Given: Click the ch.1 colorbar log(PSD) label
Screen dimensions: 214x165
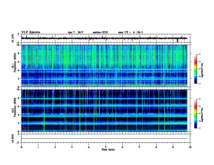Looking at the screenshot, I should pyautogui.click(x=202, y=70).
